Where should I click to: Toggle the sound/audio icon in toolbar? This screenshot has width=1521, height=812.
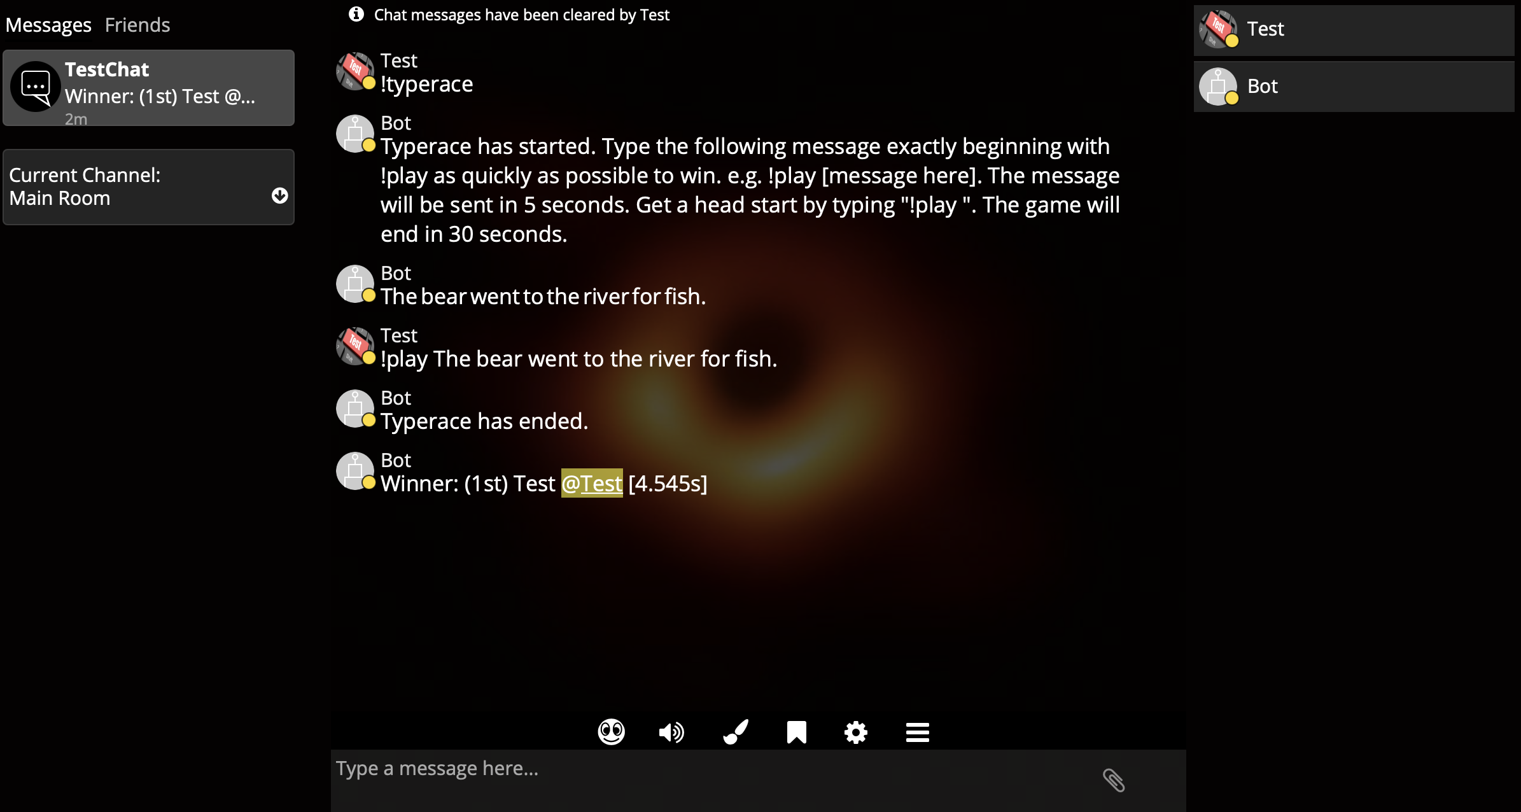tap(672, 732)
